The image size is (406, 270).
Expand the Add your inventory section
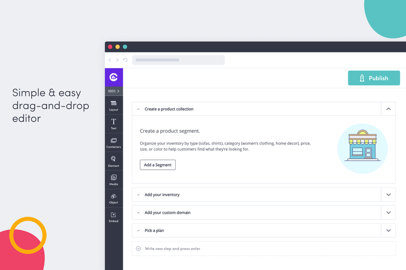pos(388,195)
